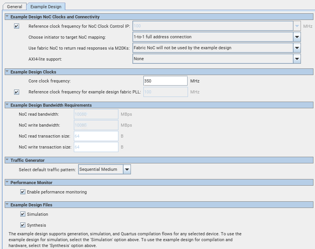Click the Core clock frequency field
The image size is (315, 249).
pyautogui.click(x=165, y=81)
